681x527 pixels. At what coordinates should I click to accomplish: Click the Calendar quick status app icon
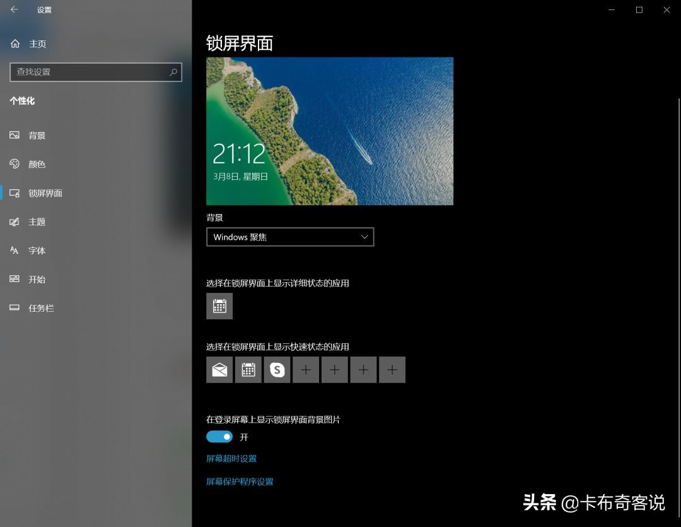coord(248,370)
